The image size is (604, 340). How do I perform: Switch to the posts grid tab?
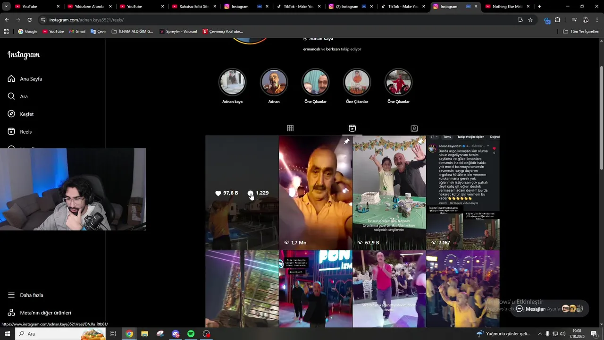(x=290, y=128)
